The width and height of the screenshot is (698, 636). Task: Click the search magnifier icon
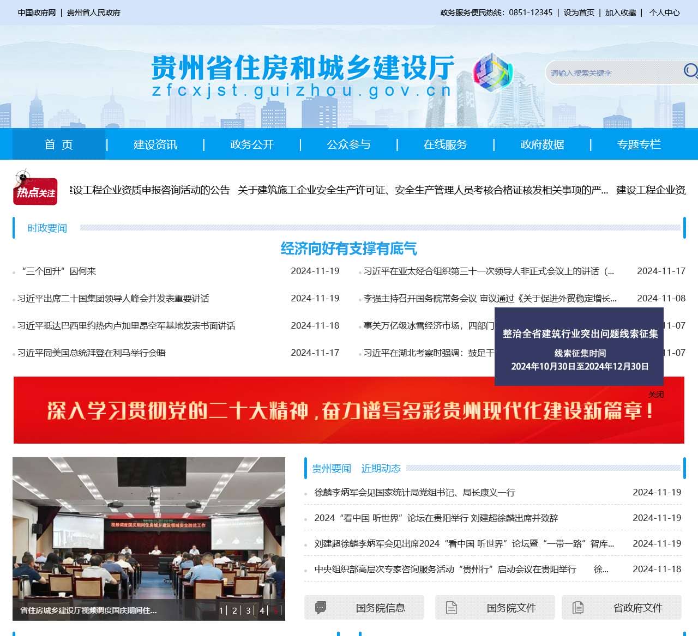click(690, 71)
